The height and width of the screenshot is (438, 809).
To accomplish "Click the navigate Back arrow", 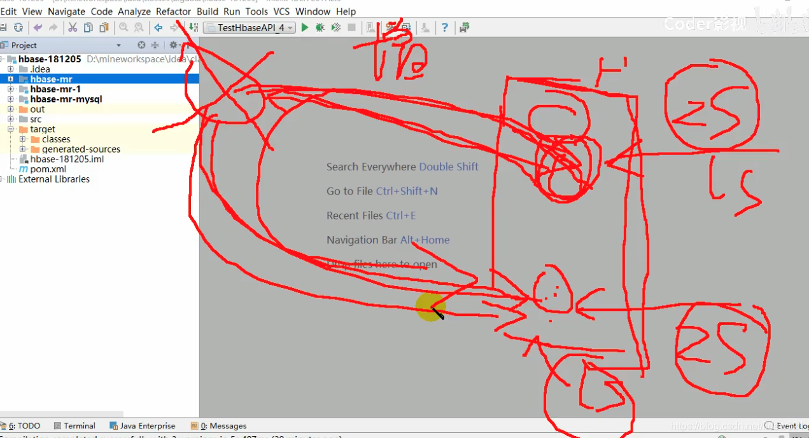I will point(158,27).
